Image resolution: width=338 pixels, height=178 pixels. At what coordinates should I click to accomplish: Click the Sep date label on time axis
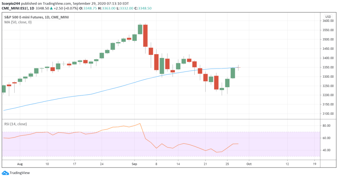tap(134, 164)
